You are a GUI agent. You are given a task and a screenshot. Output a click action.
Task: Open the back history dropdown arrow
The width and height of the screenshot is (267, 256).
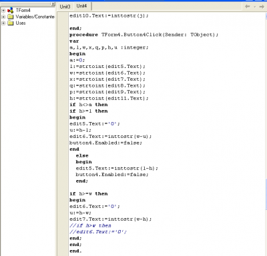255,7
